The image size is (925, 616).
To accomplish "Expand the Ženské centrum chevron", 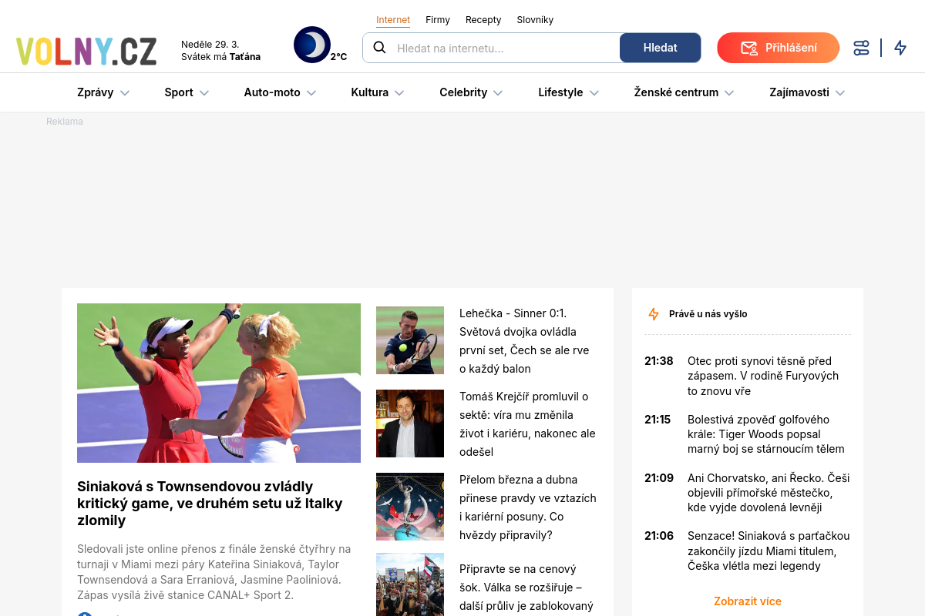I will (x=729, y=93).
